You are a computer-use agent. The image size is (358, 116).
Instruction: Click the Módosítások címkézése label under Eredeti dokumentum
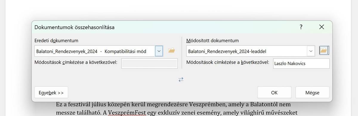[x=76, y=62]
